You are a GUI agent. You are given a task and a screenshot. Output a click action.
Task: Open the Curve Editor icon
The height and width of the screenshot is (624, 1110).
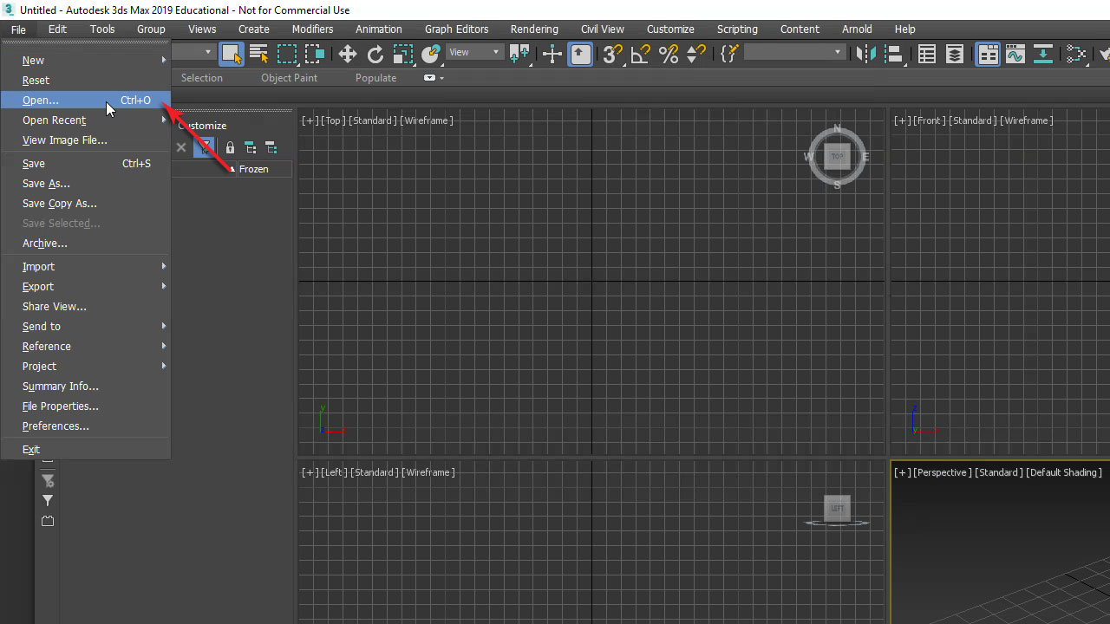click(1015, 55)
